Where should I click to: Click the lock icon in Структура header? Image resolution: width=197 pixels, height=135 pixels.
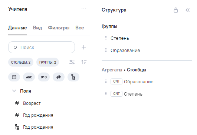coord(176,10)
